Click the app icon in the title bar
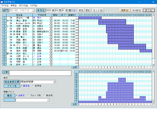Image resolution: width=157 pixels, height=122 pixels. [x=2, y=2]
